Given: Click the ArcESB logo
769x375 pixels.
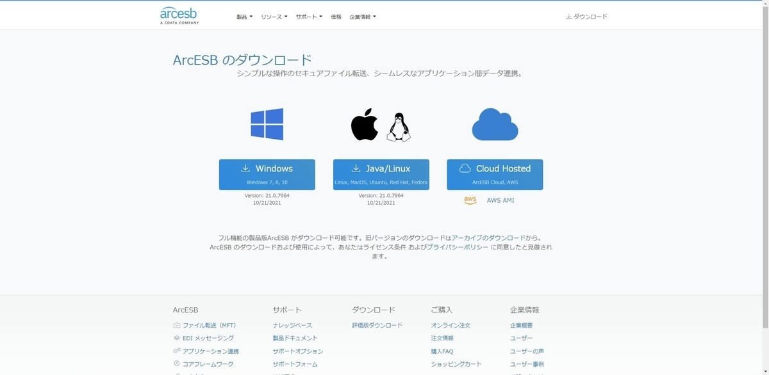Looking at the screenshot, I should pos(179,15).
